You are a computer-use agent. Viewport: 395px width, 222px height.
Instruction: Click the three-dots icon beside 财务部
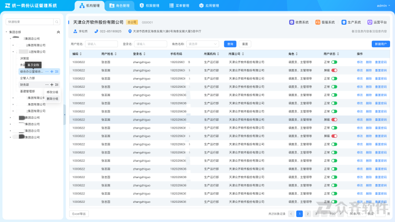coord(47,85)
